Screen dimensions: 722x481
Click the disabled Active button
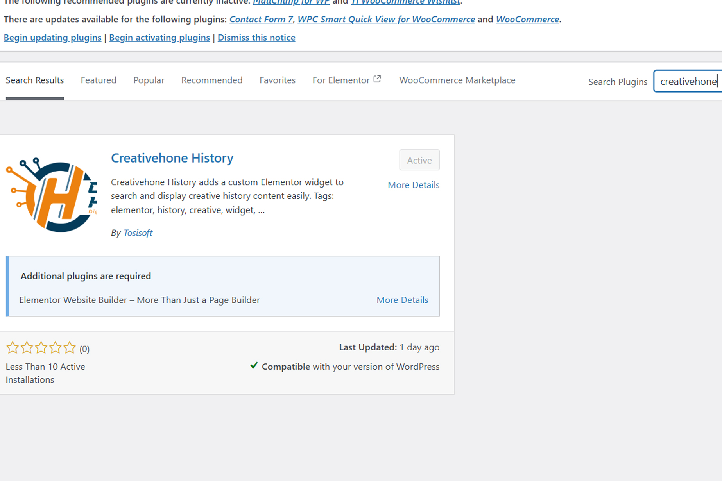pos(419,160)
